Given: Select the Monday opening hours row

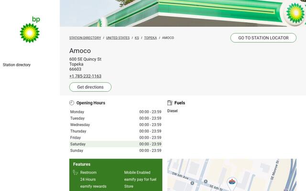Looking at the screenshot, I should (x=116, y=112).
